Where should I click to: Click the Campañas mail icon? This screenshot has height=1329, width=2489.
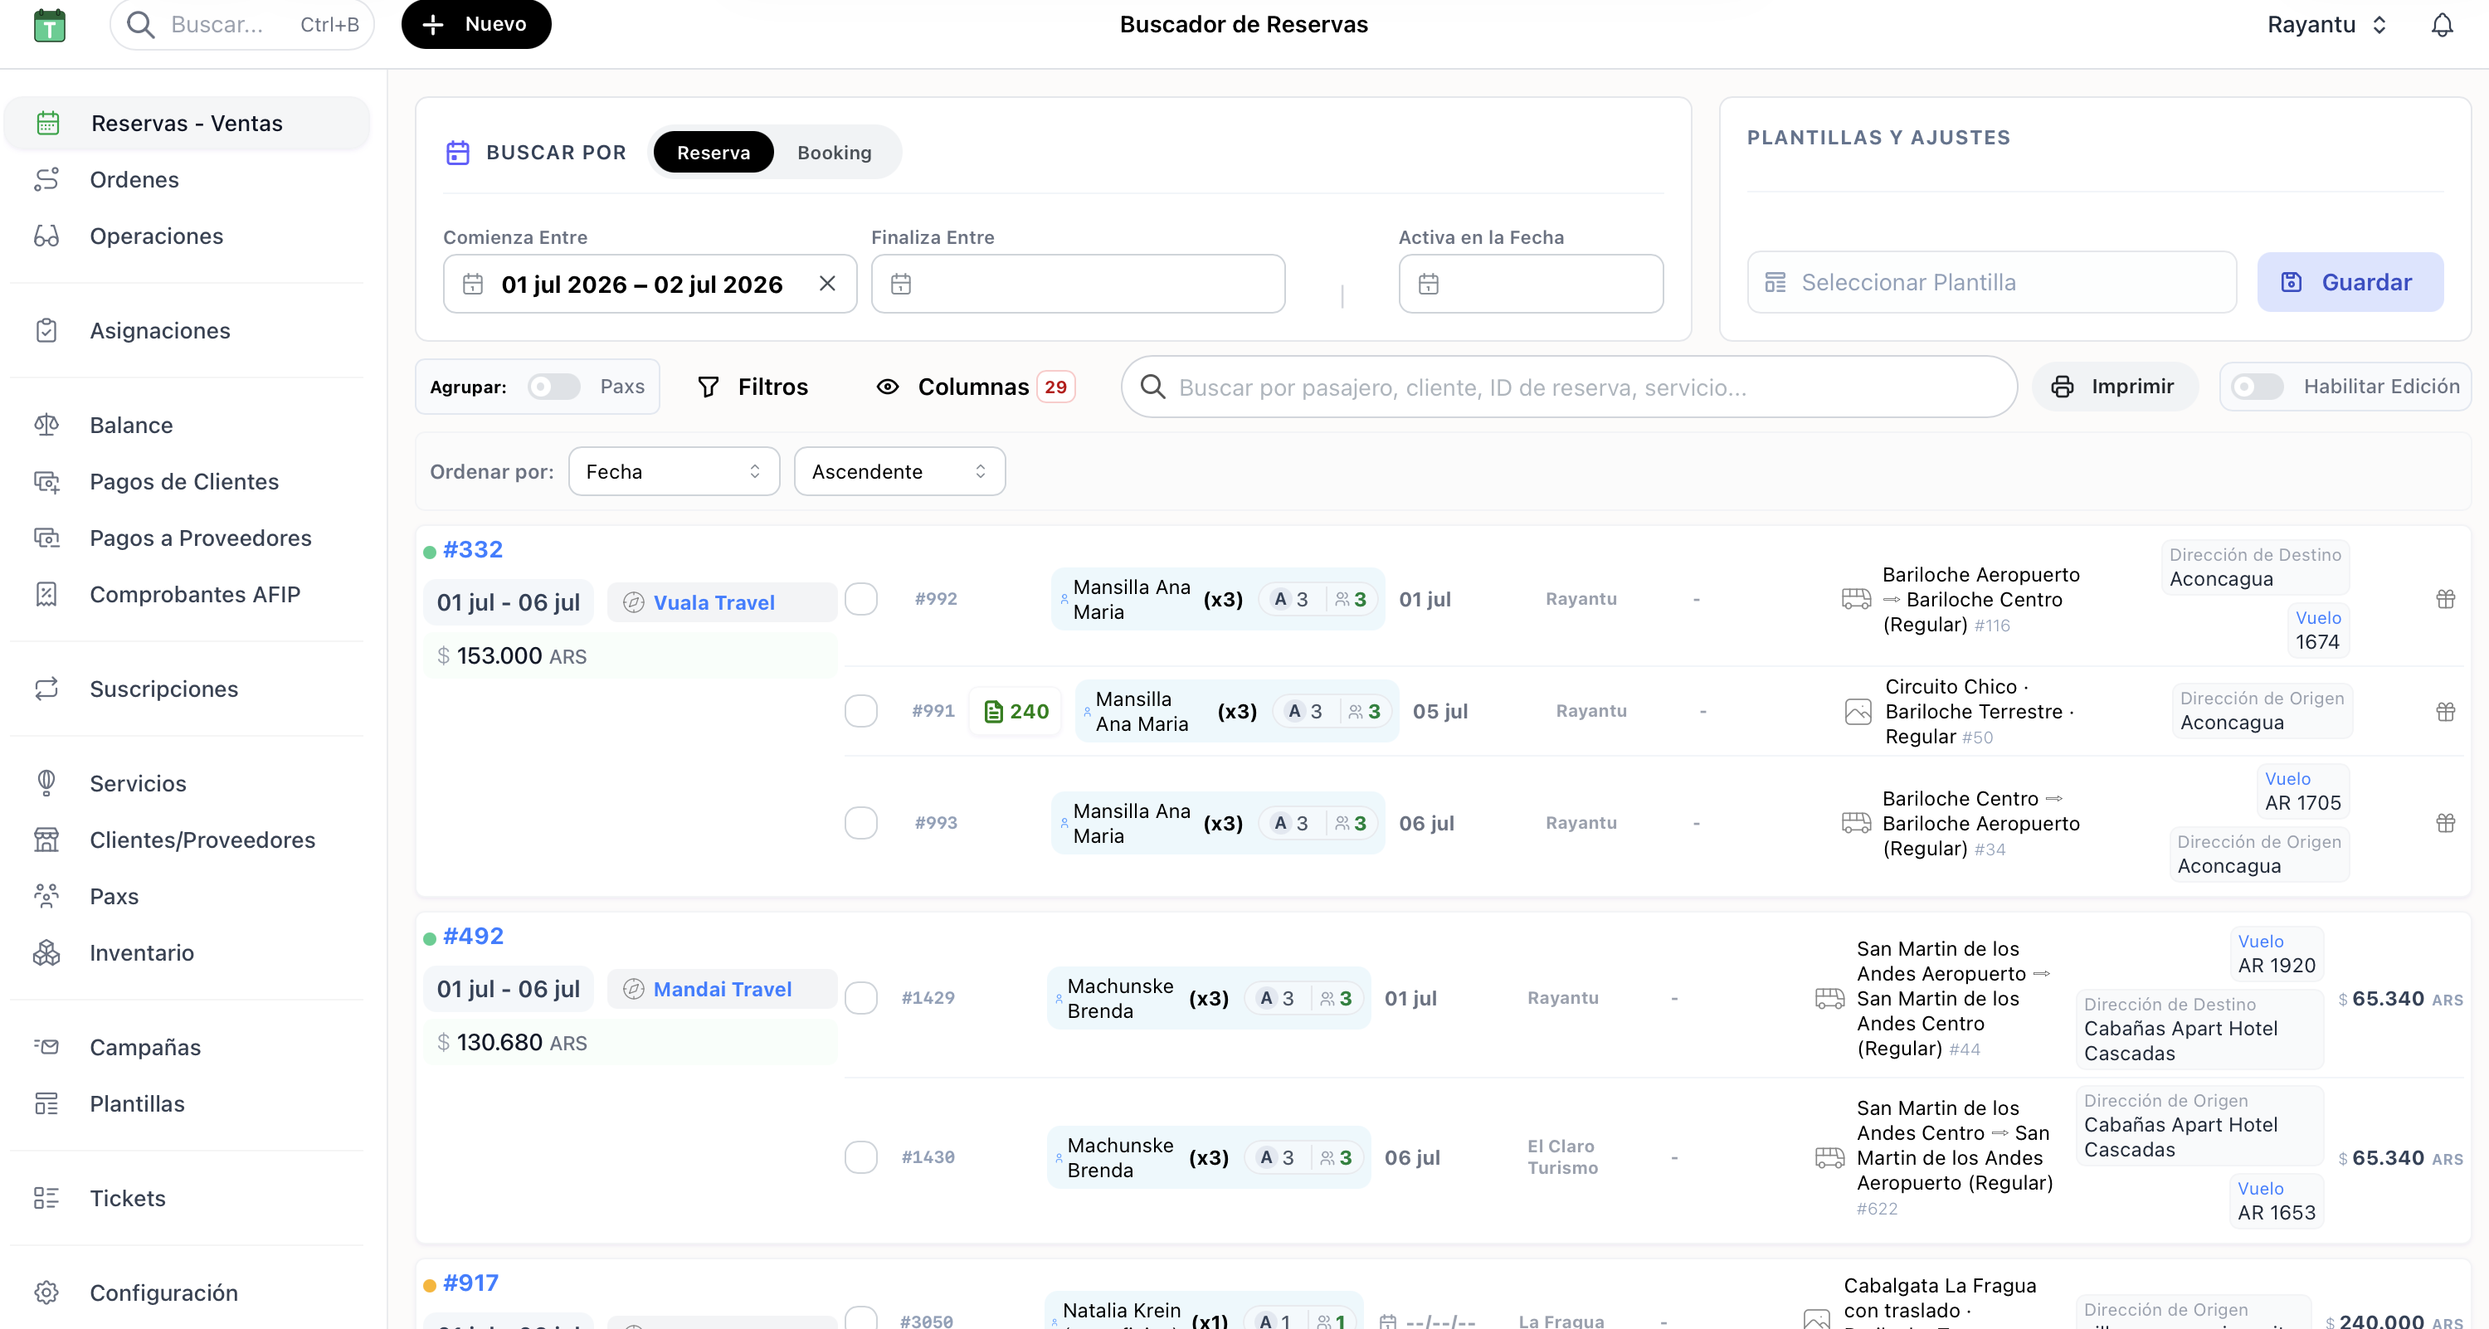pyautogui.click(x=46, y=1047)
